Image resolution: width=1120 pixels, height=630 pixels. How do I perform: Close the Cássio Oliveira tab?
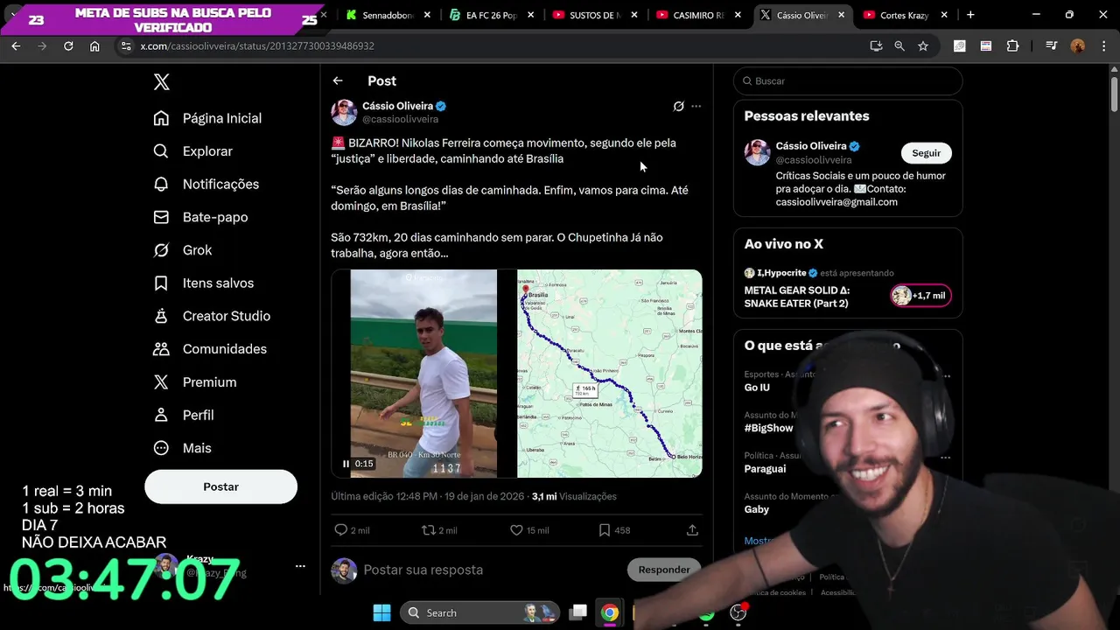[x=841, y=15]
